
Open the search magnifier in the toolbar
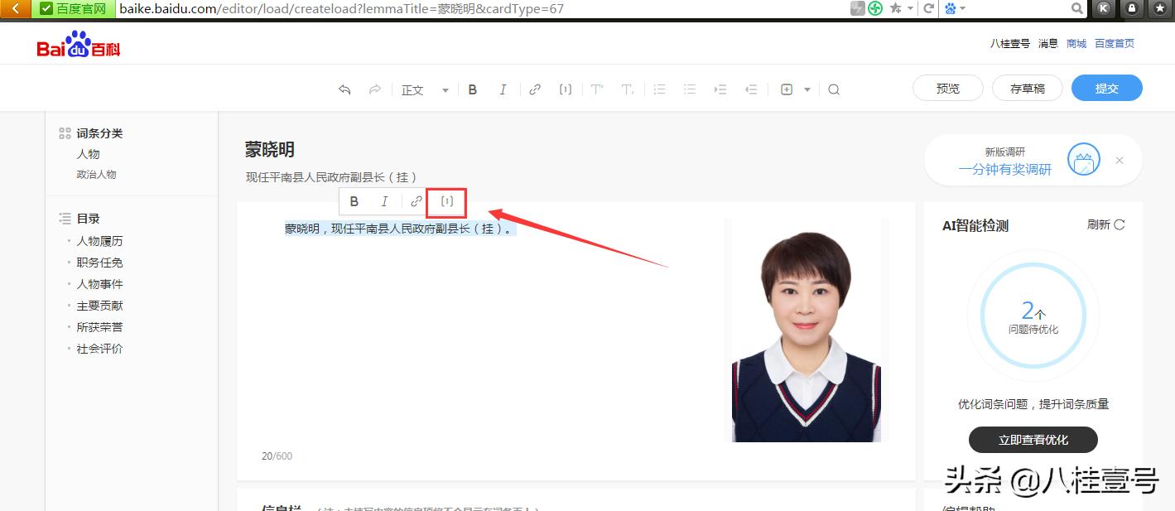click(834, 89)
